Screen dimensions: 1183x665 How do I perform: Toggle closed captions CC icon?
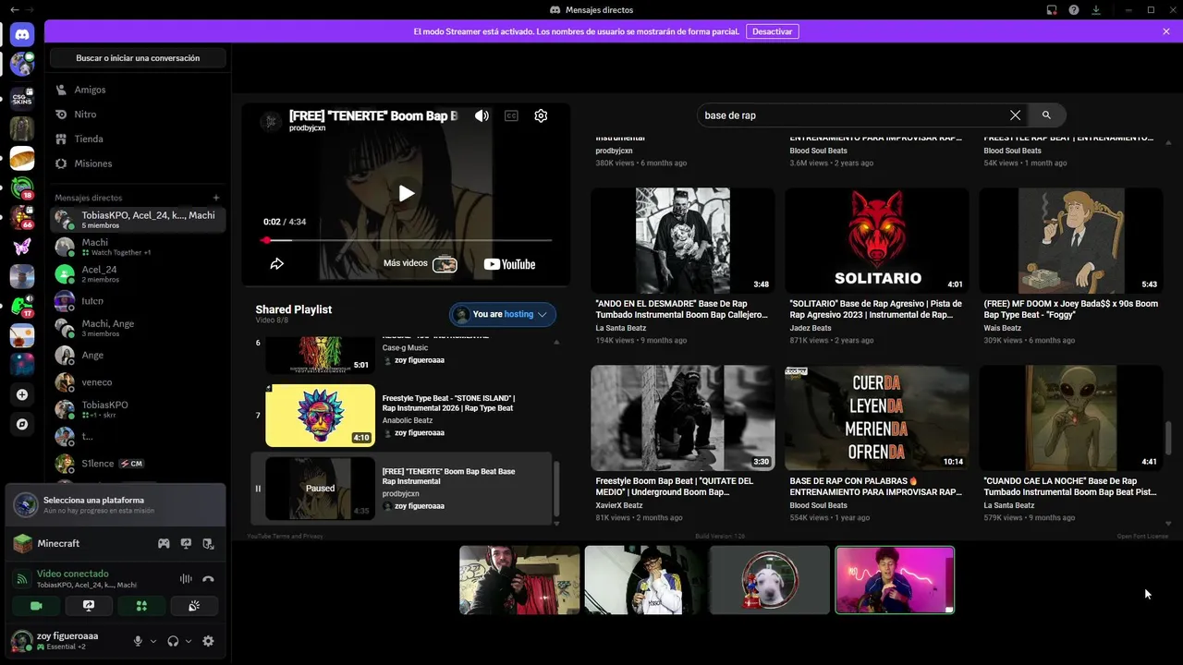click(x=511, y=116)
